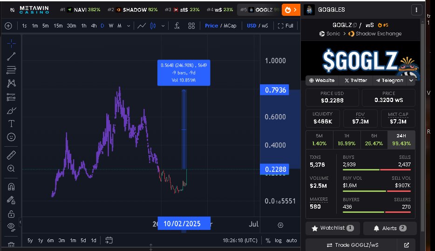
Task: Open the indicators fx menu
Action: (x=177, y=26)
